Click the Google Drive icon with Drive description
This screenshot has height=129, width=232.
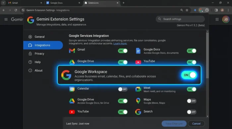click(72, 101)
